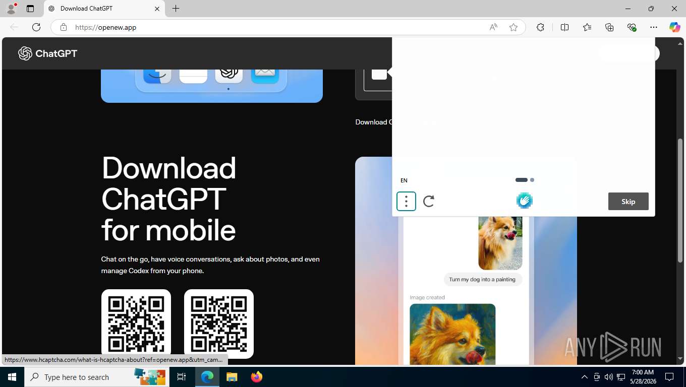
Task: Toggle the split screen icon
Action: [x=564, y=27]
